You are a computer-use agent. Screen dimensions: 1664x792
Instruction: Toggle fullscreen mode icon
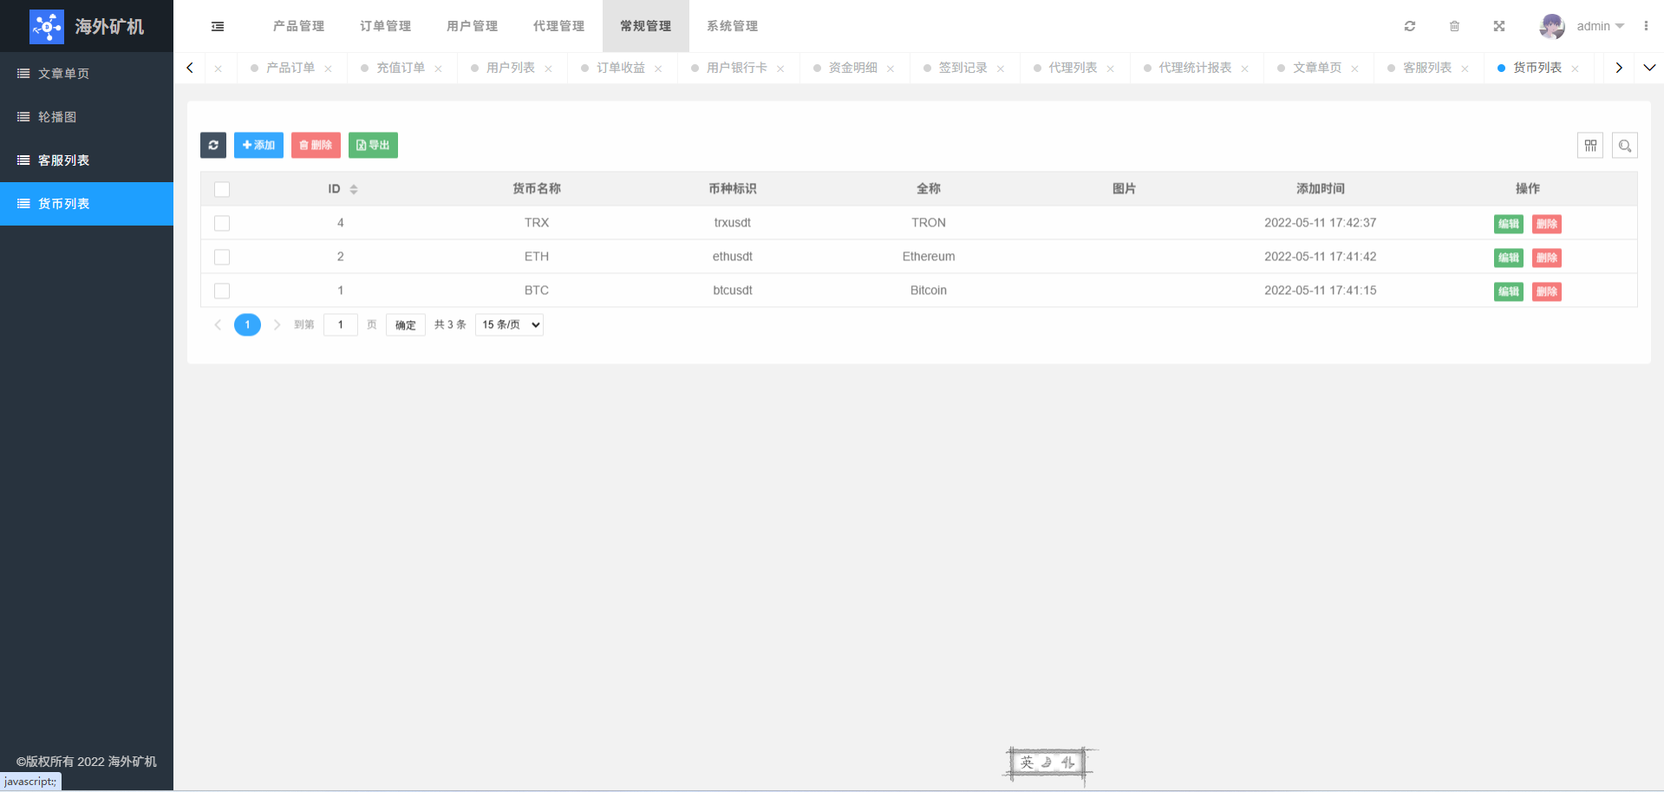coord(1498,26)
